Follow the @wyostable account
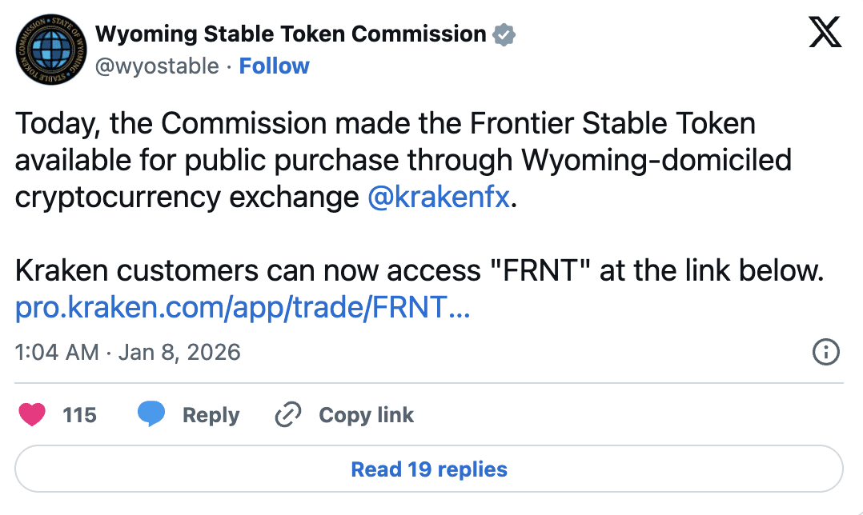Screen dimensions: 863x515 coord(274,66)
